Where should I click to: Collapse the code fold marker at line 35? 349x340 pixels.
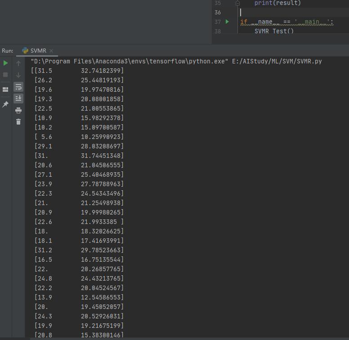(237, 3)
